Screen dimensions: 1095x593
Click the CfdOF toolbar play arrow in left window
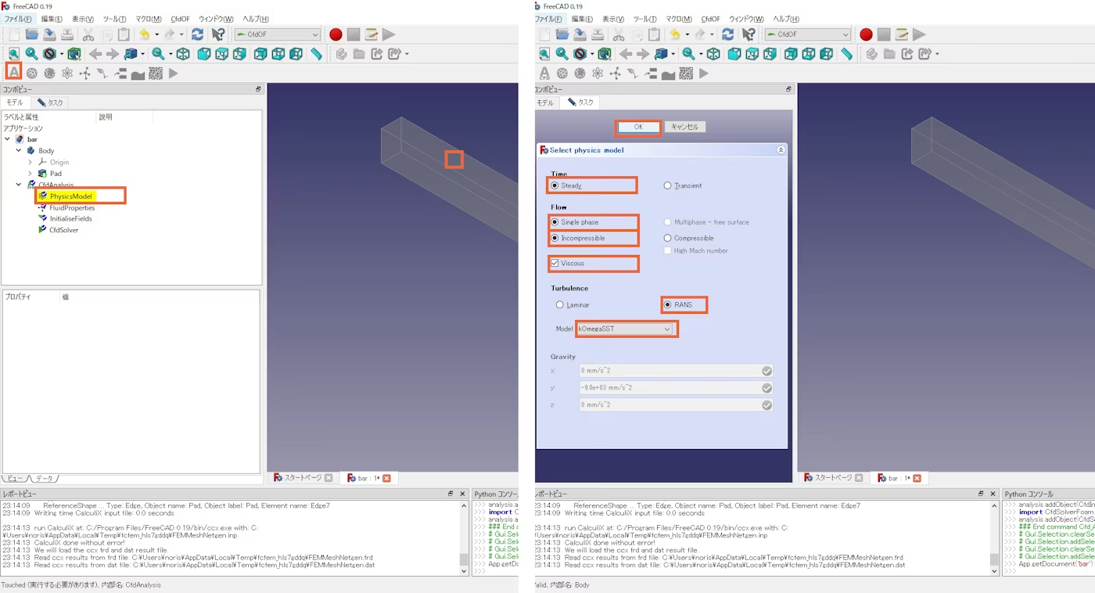click(x=173, y=74)
